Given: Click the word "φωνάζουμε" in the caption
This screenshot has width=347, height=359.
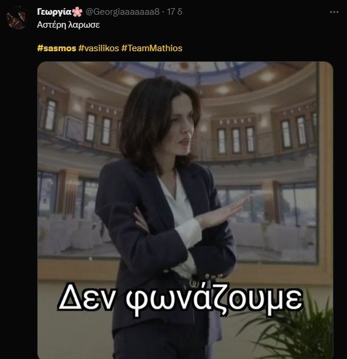Looking at the screenshot, I should click(x=215, y=299).
